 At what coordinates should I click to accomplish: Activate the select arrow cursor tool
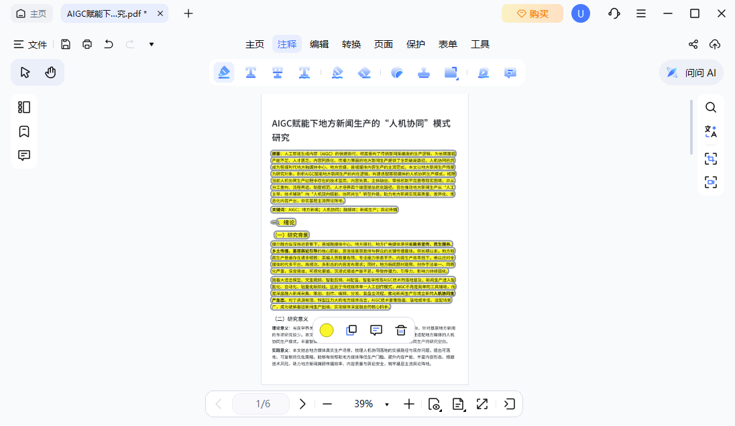pos(25,72)
